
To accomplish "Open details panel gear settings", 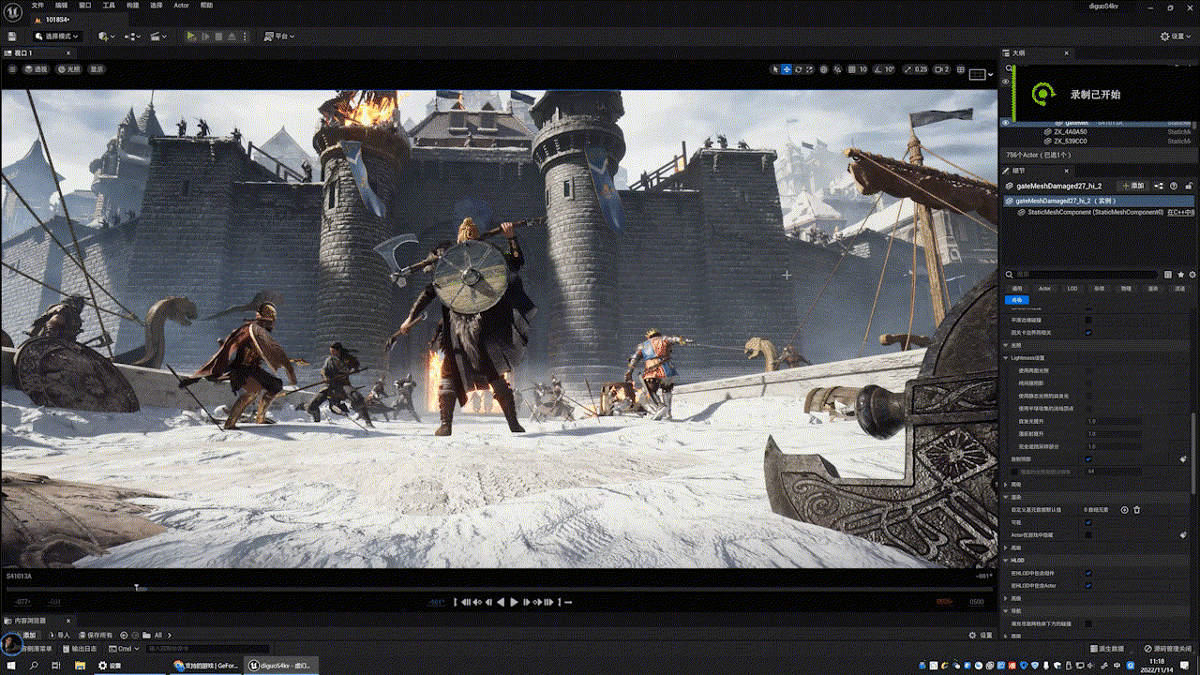I will pos(1192,275).
